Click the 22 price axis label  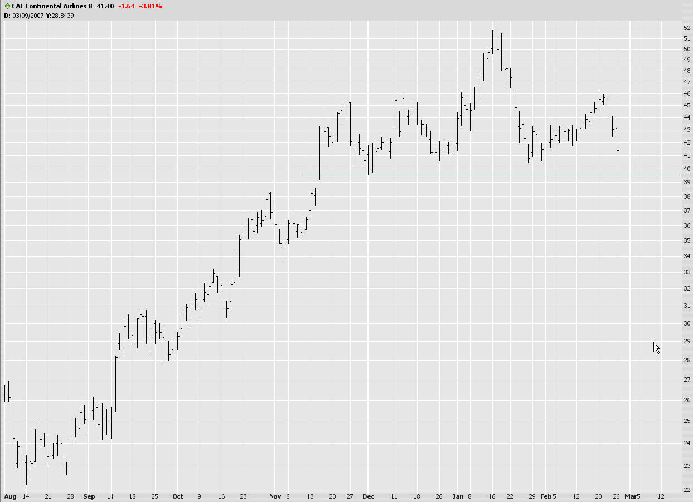pos(687,489)
